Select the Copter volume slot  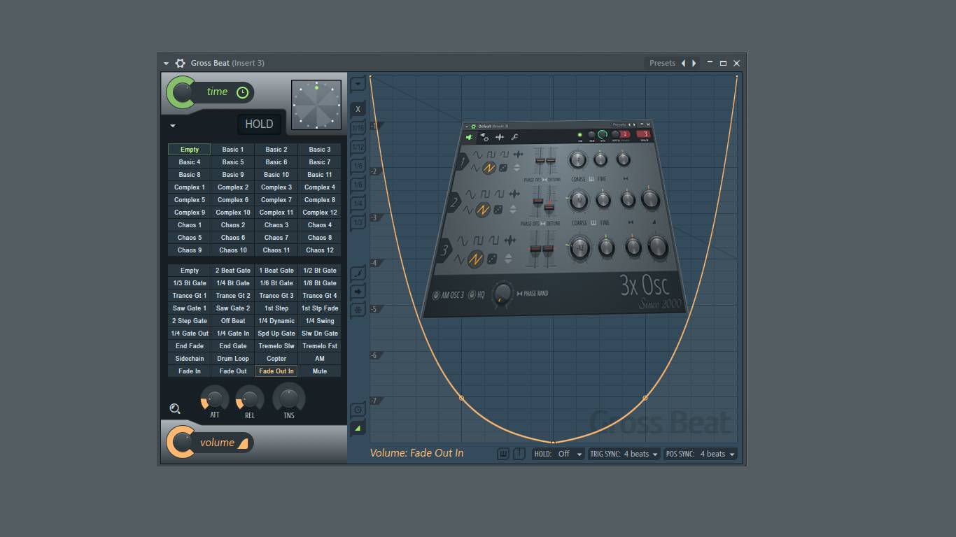[x=276, y=359]
